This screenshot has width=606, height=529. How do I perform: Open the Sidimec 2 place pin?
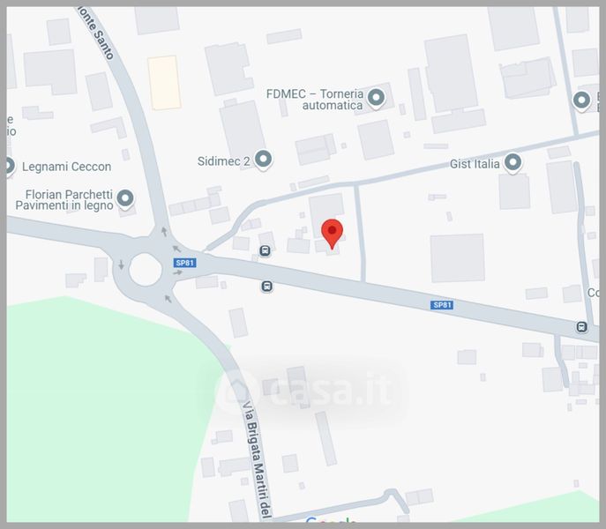[x=264, y=160]
